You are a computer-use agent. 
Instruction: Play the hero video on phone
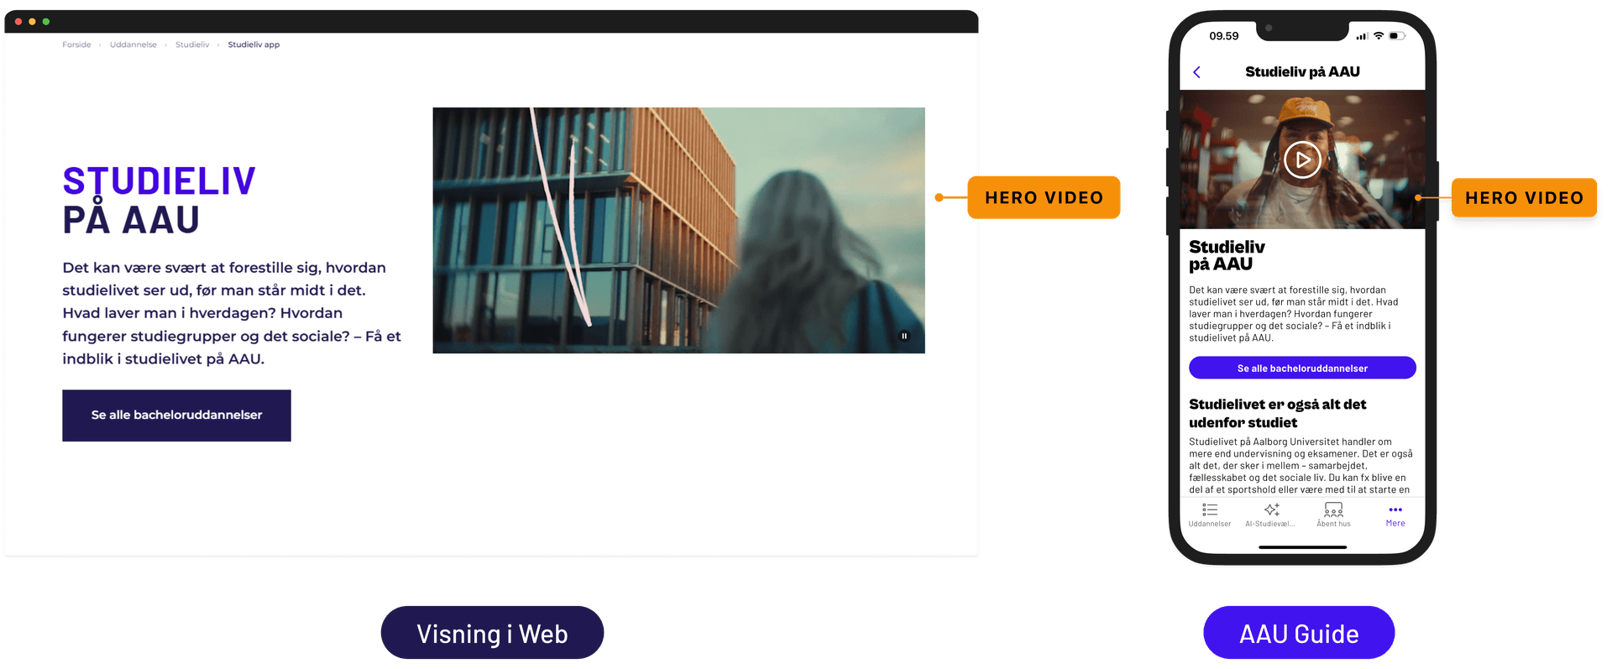pos(1302,159)
